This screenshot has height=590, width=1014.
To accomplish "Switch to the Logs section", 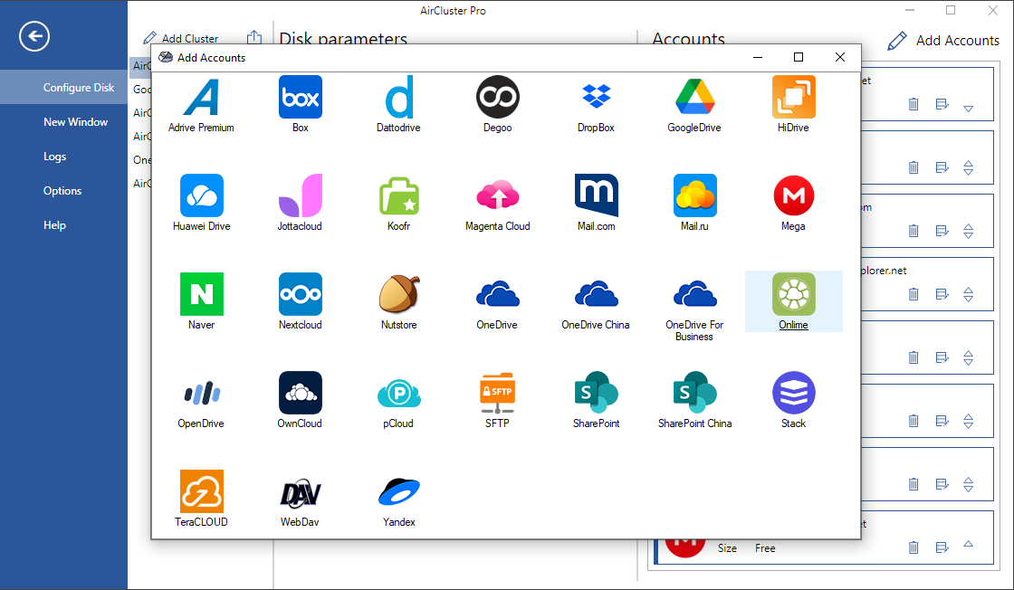I will pos(54,156).
